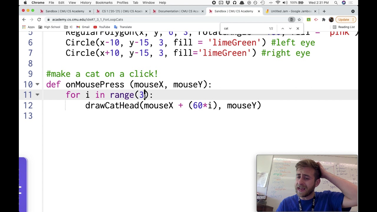The height and width of the screenshot is (212, 377).
Task: Open the Edit menu
Action: point(61,3)
